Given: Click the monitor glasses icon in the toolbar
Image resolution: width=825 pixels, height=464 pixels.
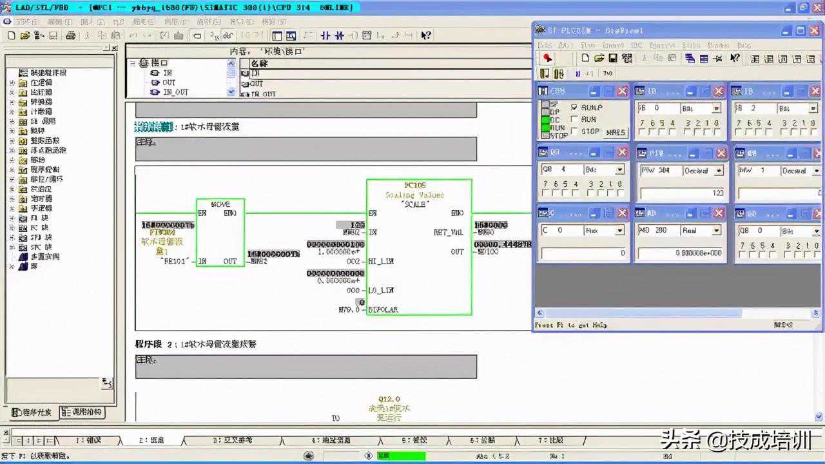Looking at the screenshot, I should click(228, 35).
